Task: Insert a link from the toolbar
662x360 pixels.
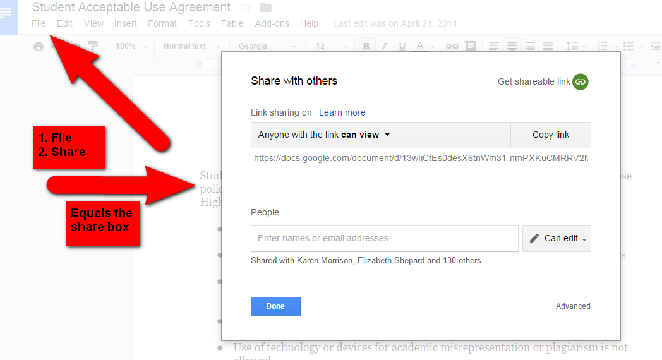Action: tap(452, 46)
